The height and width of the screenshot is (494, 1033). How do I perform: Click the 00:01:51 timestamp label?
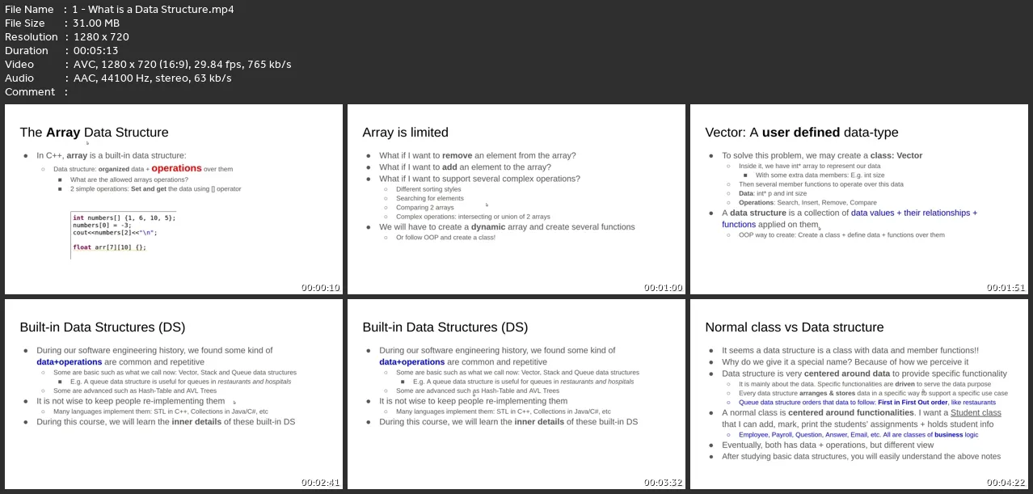tap(1006, 288)
